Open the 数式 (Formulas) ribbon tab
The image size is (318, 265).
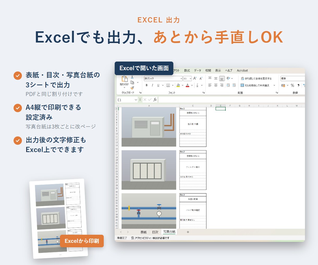click(187, 70)
